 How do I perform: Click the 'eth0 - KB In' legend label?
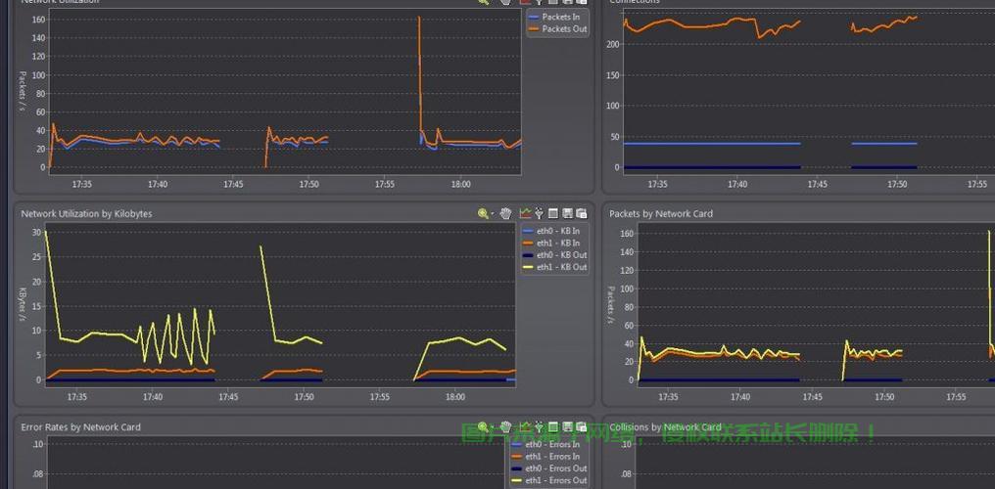[558, 232]
